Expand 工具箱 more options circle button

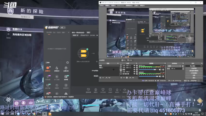pyautogui.click(x=67, y=63)
